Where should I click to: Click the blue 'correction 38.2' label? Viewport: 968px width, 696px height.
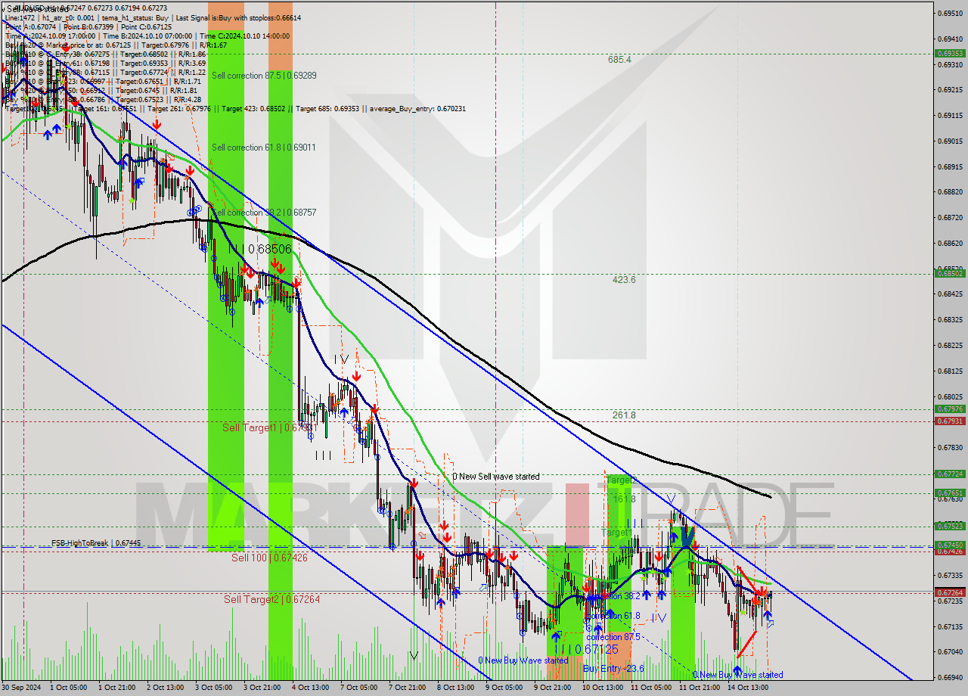coord(613,596)
